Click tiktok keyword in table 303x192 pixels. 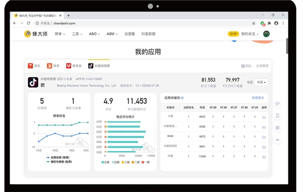click(170, 136)
